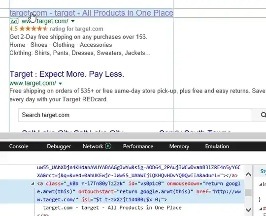Switch to the Emulation tab
The width and height of the screenshot is (266, 216).
pyautogui.click(x=217, y=146)
